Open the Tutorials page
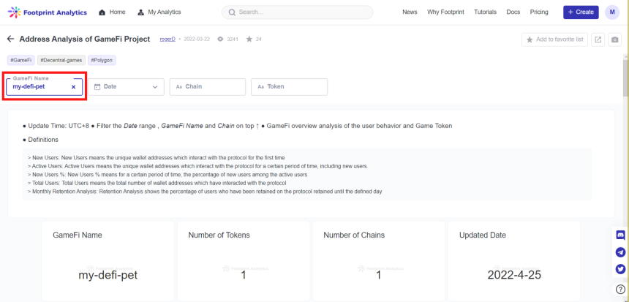The image size is (629, 302). 485,12
